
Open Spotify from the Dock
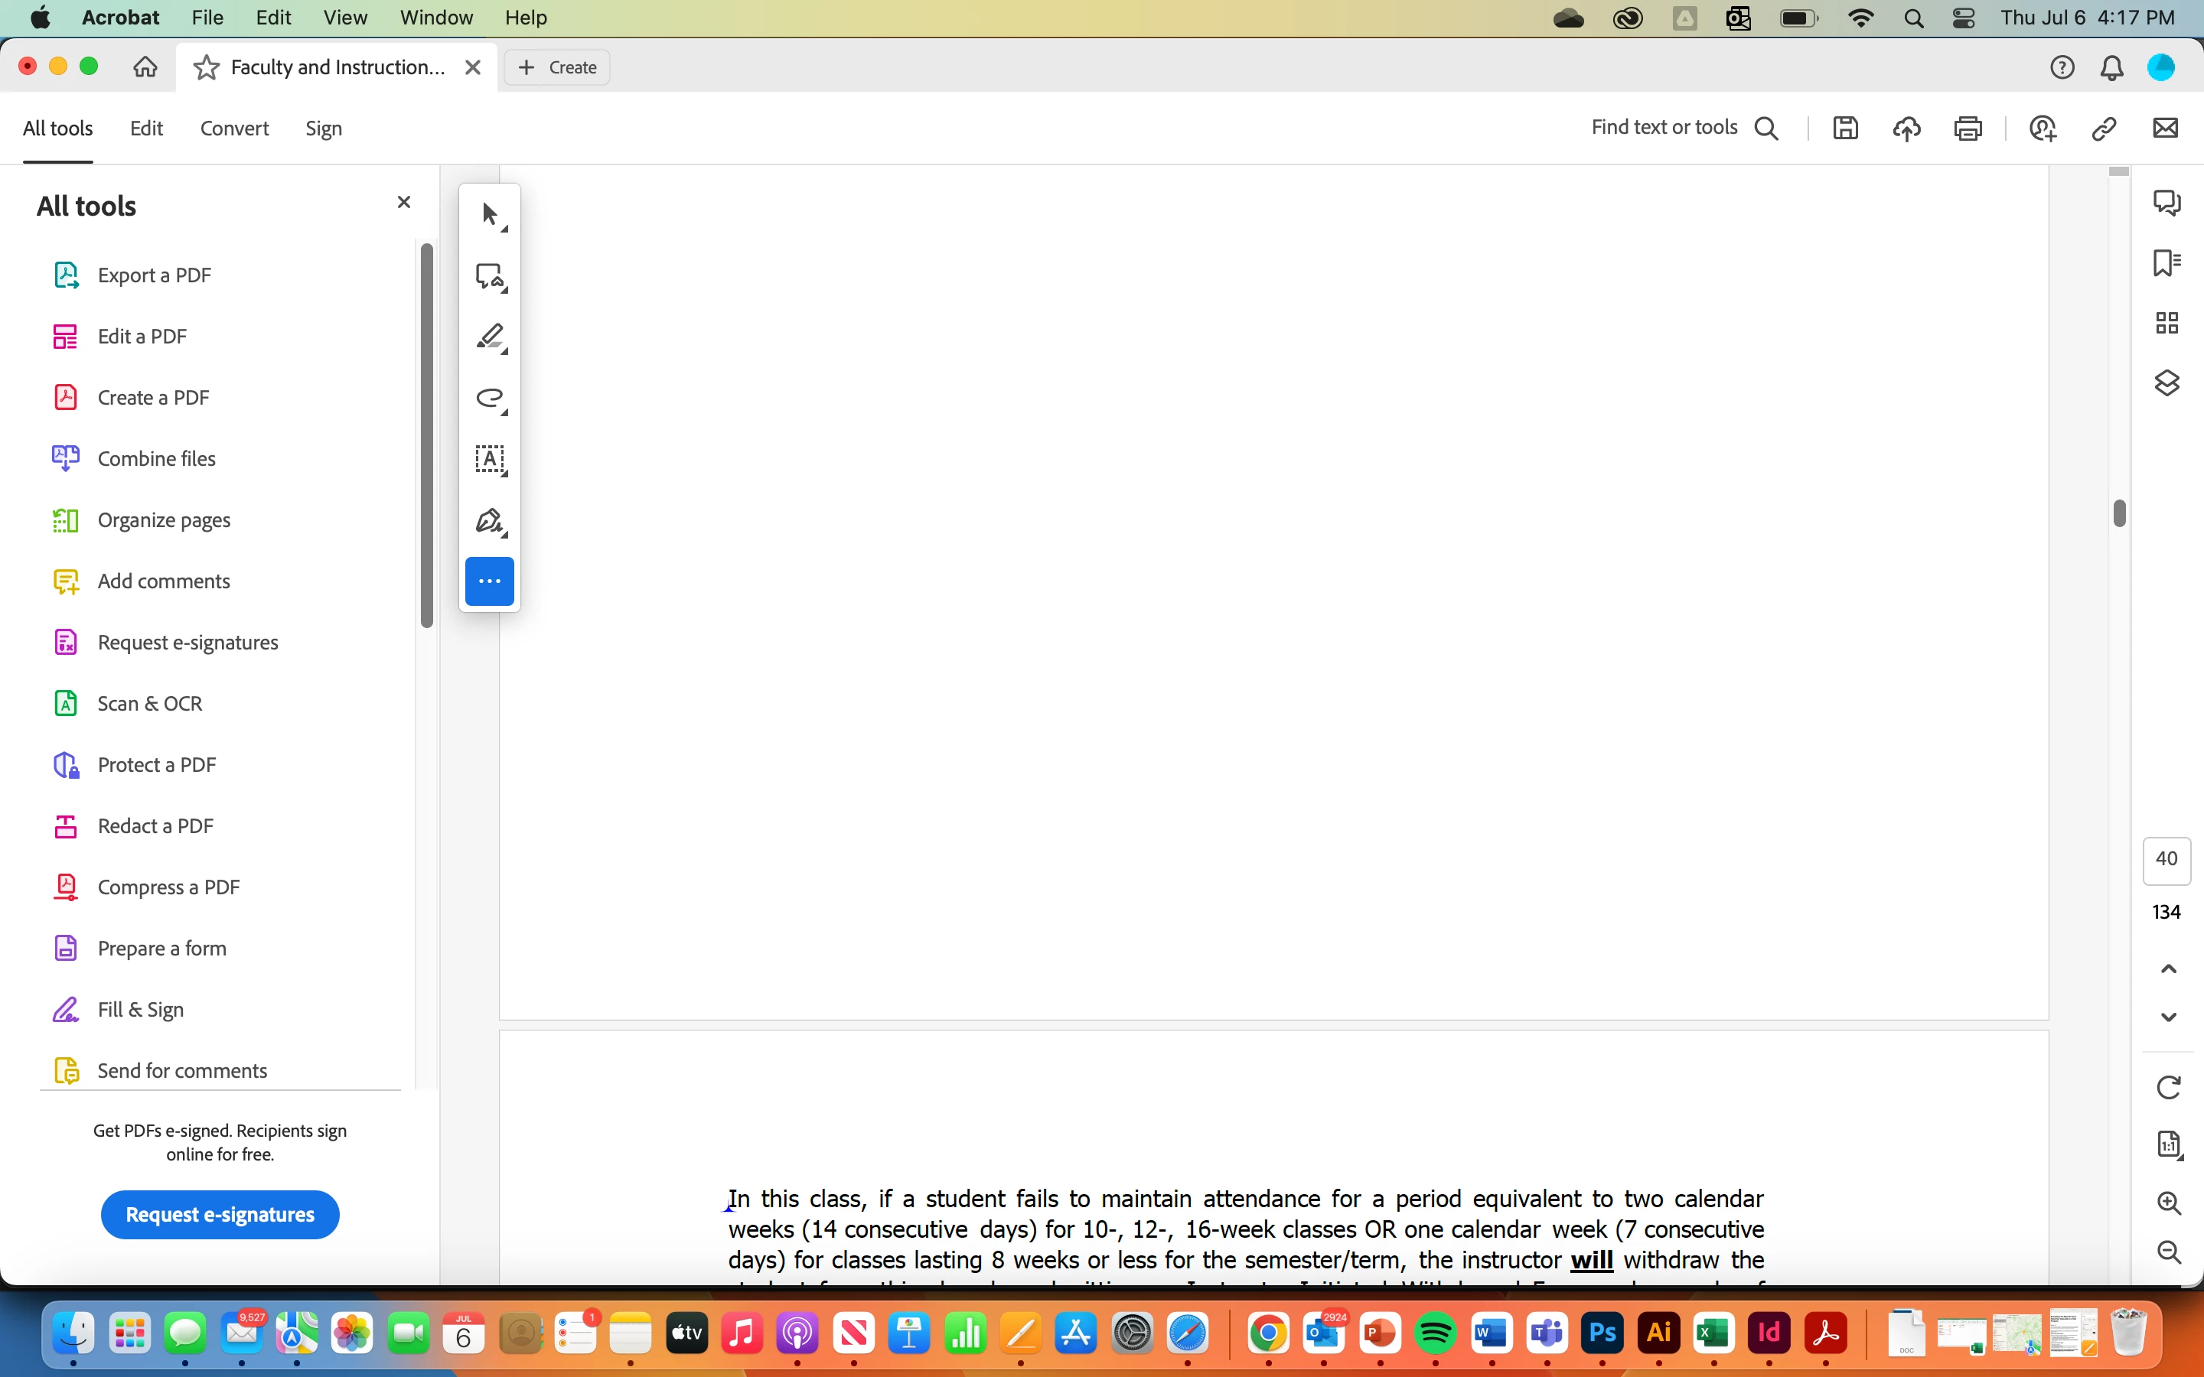pyautogui.click(x=1434, y=1334)
